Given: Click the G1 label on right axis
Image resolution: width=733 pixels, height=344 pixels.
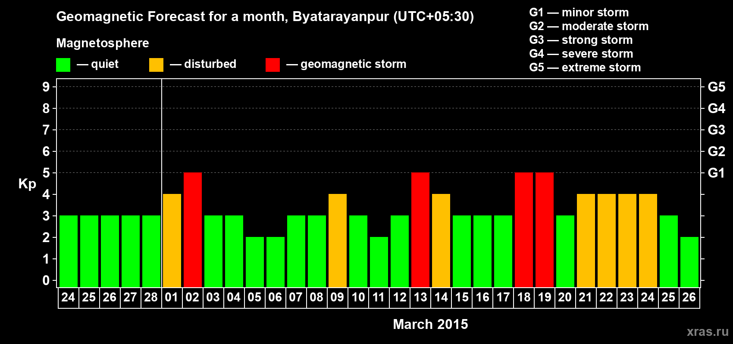Looking at the screenshot, I should tap(716, 173).
